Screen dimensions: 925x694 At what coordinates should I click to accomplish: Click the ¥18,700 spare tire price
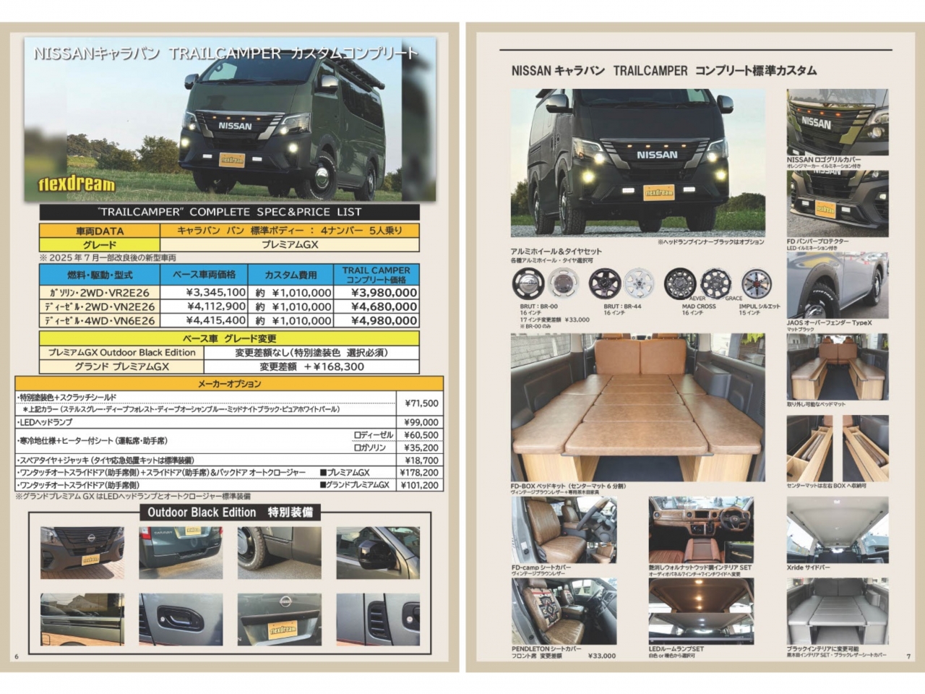pos(420,460)
